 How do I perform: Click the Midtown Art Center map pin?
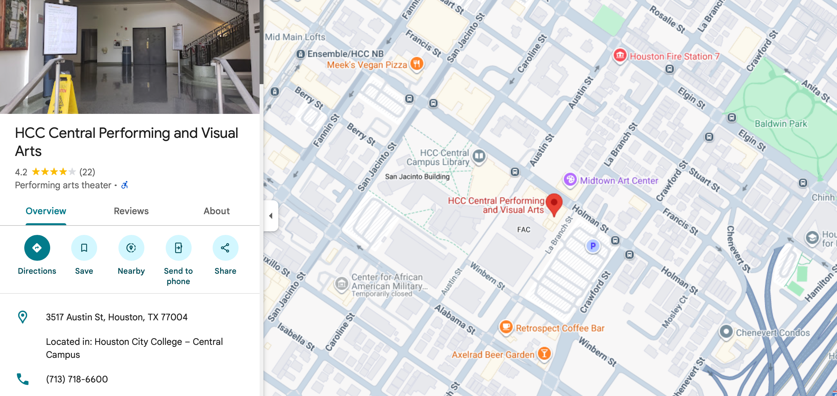point(570,180)
